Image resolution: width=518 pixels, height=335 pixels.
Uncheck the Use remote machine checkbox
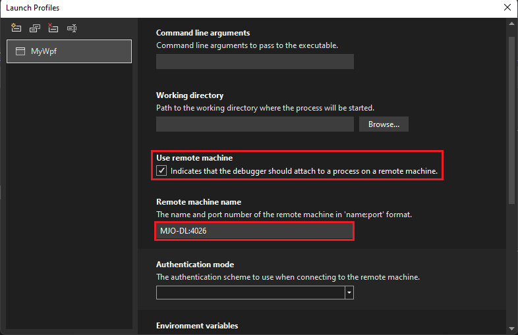(x=161, y=170)
